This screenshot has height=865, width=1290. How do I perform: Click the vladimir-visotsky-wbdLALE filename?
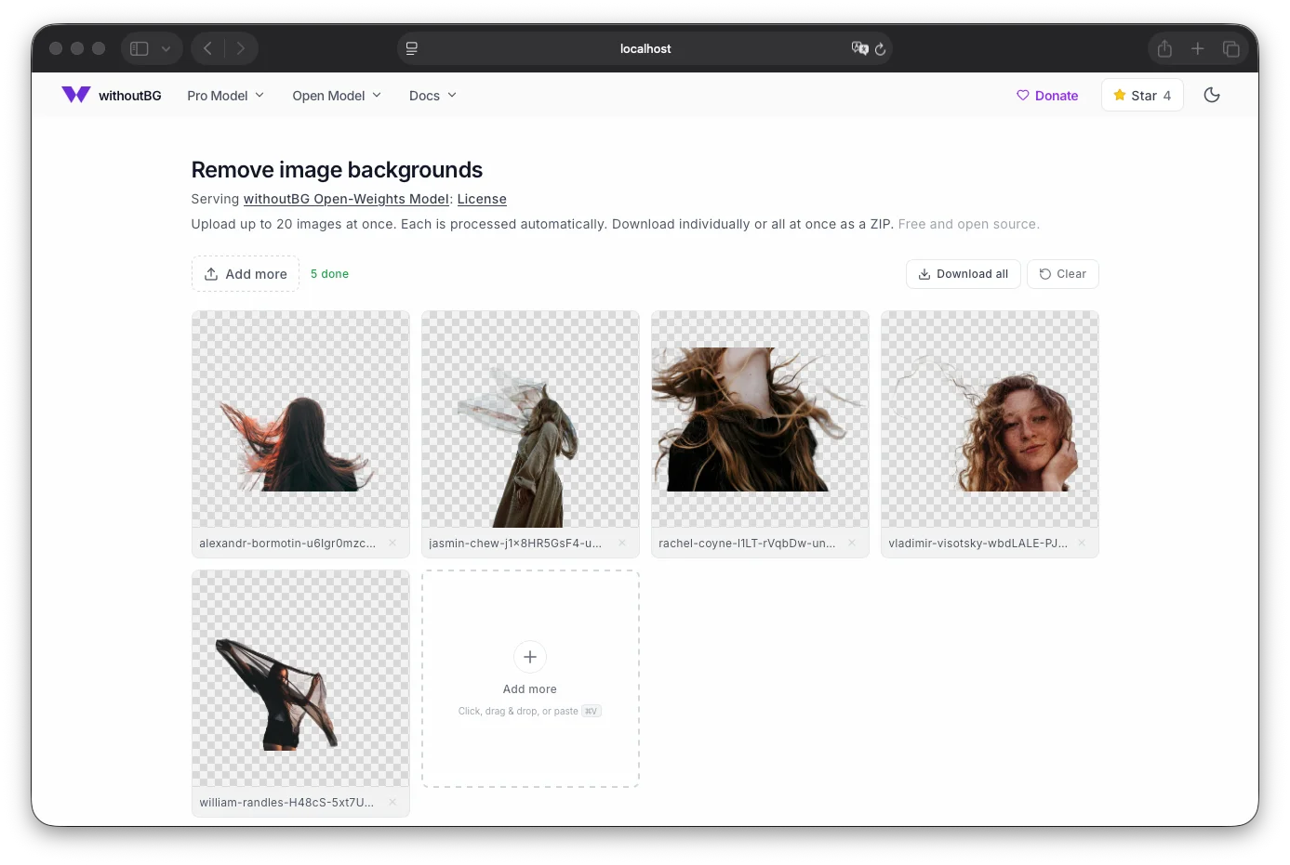pos(977,544)
